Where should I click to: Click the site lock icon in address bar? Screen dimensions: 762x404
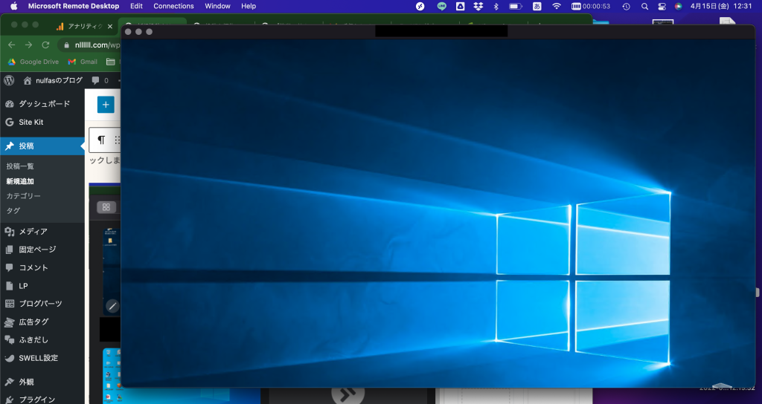click(66, 45)
